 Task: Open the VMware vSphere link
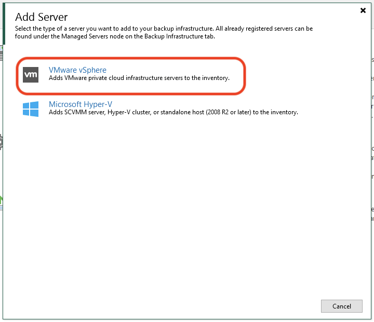77,70
